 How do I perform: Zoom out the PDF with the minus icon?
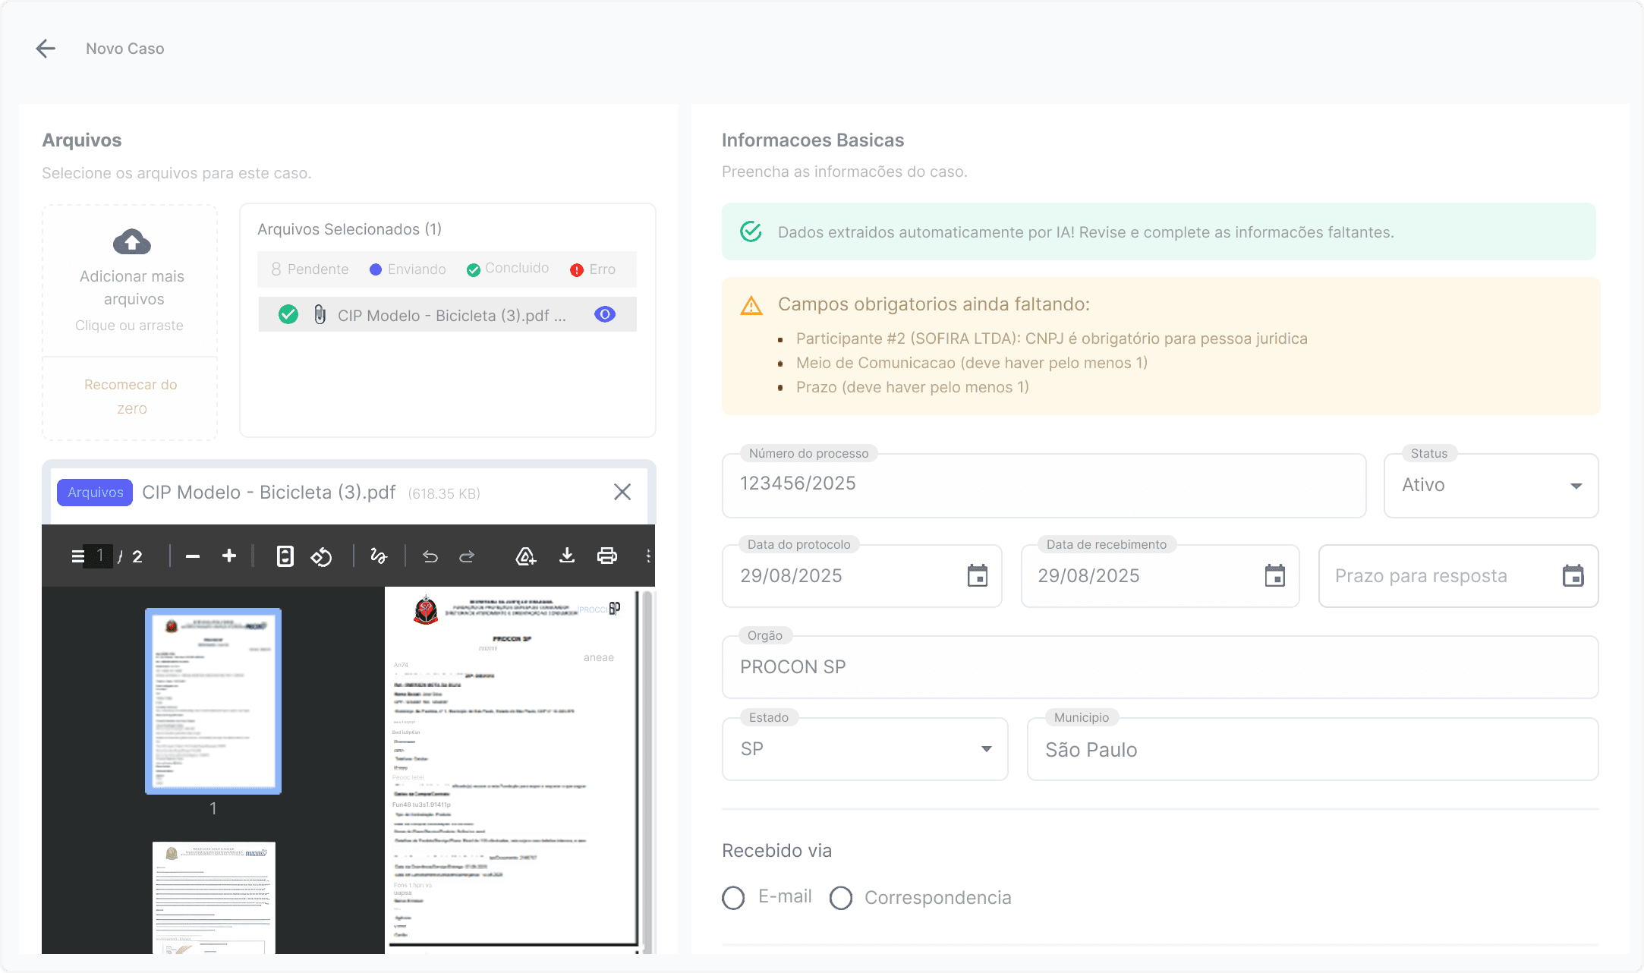193,556
